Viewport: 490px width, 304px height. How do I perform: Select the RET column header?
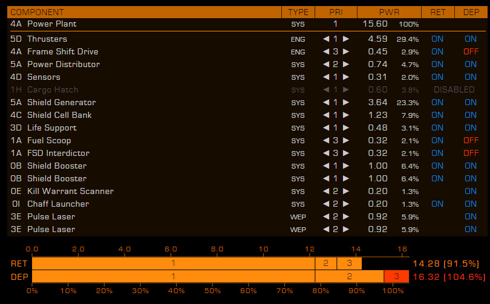click(438, 12)
